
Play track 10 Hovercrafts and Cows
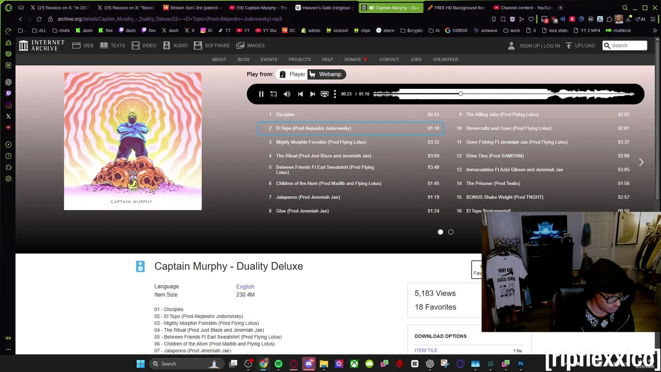(542, 128)
